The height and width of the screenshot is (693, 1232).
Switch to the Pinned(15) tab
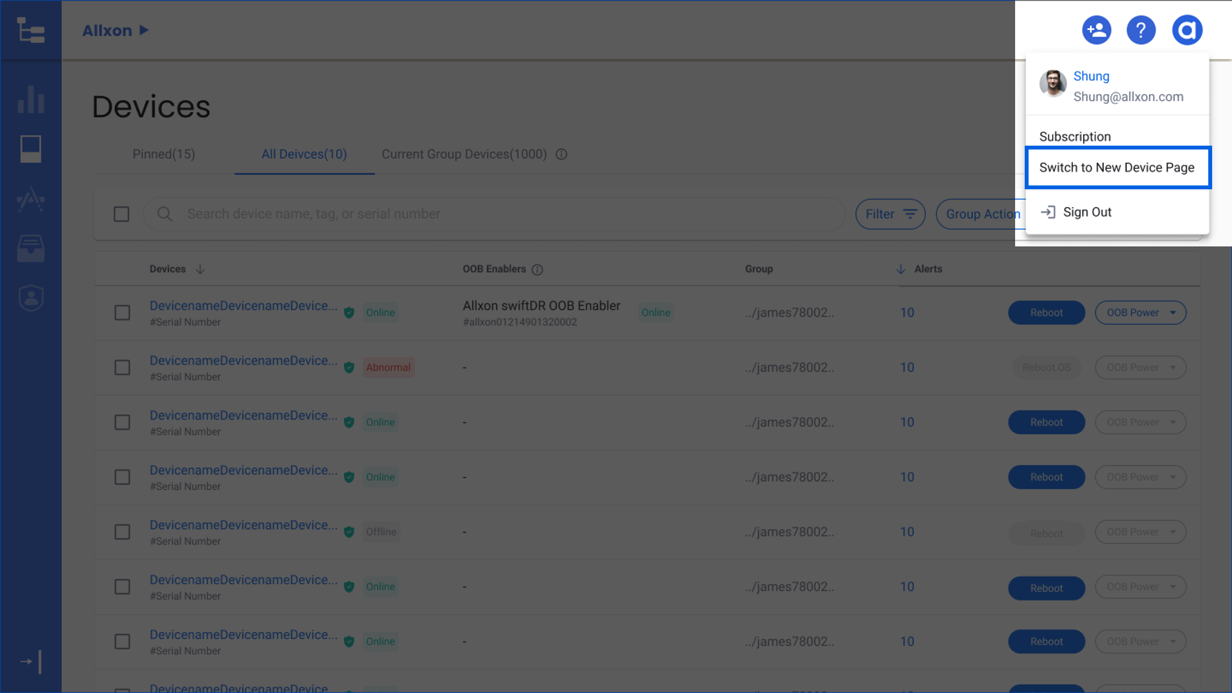click(x=164, y=155)
